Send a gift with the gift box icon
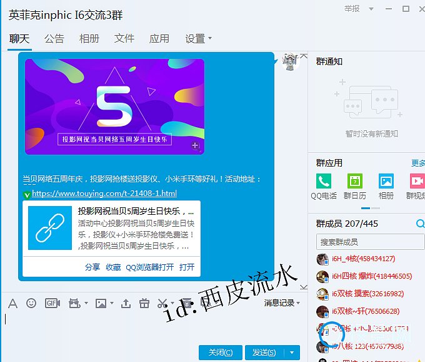 click(x=144, y=303)
